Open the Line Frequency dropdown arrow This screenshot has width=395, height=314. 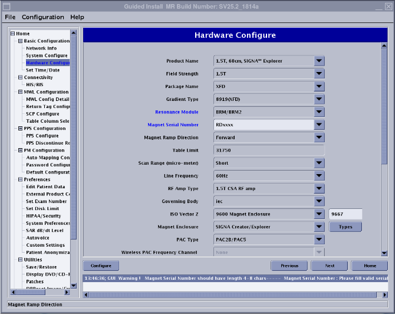(319, 176)
